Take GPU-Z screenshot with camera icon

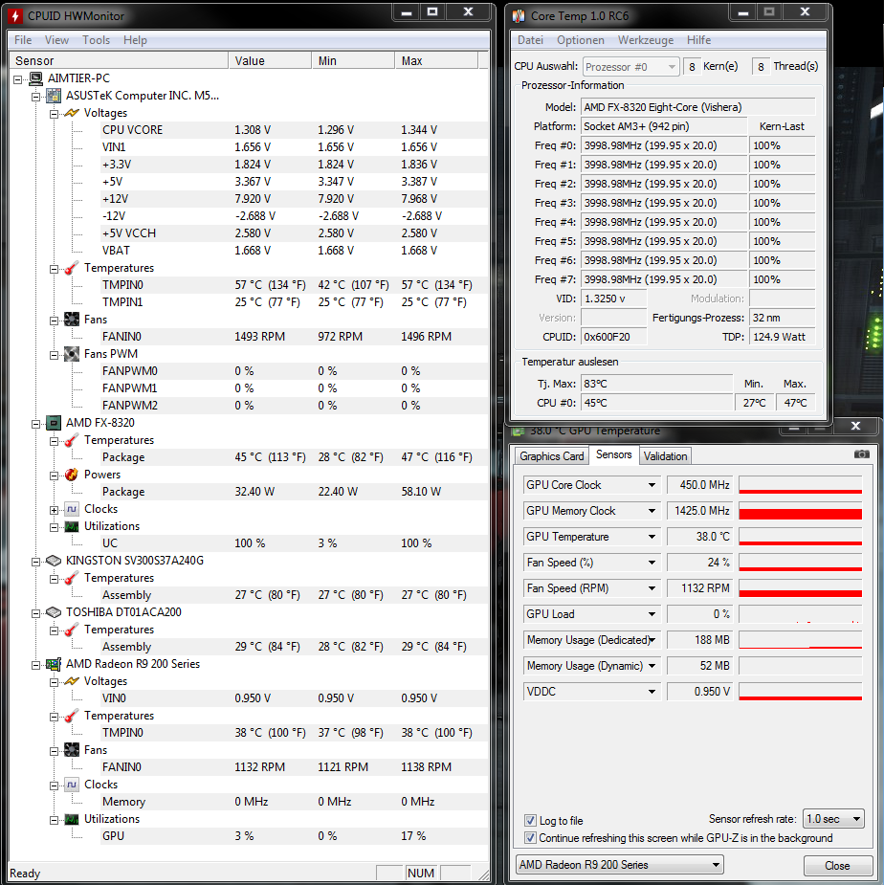coord(861,454)
